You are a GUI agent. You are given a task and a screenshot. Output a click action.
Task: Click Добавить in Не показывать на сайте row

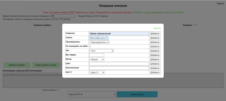coord(155,47)
